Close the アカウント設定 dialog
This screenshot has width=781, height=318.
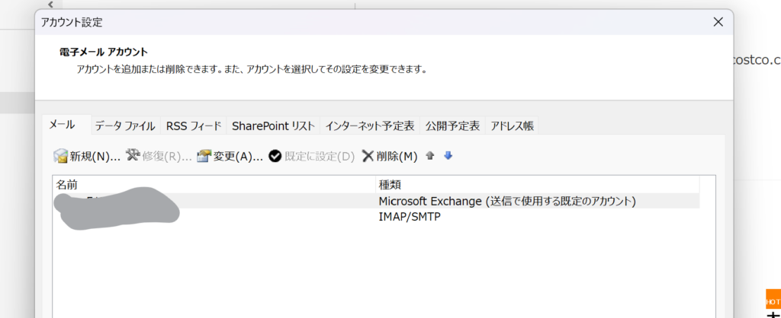tap(717, 22)
